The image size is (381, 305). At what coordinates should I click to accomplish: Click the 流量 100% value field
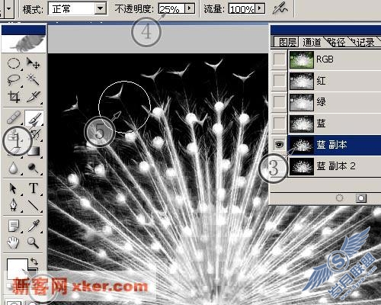coord(242,9)
